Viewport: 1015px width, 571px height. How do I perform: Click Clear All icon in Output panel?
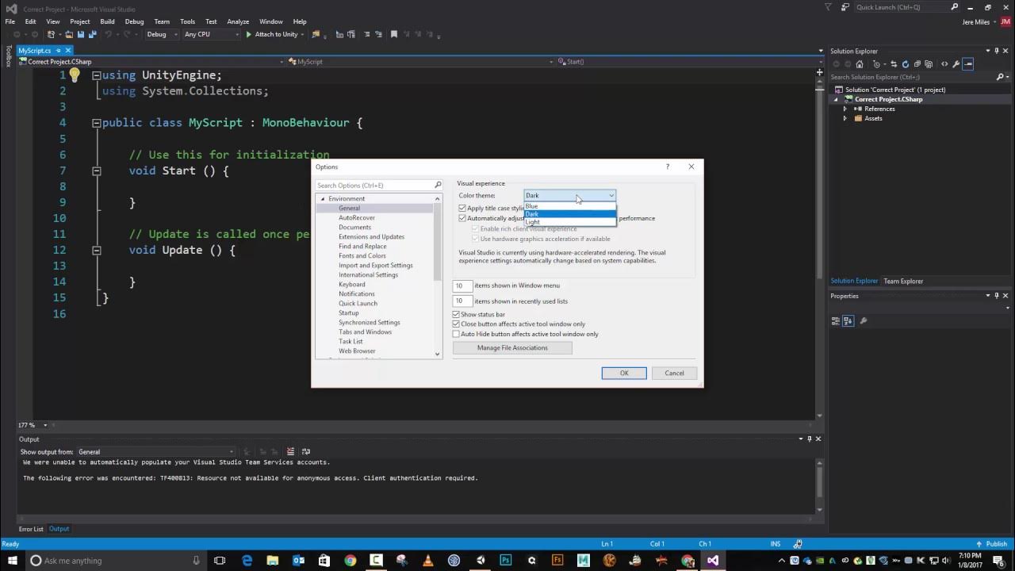pyautogui.click(x=290, y=452)
